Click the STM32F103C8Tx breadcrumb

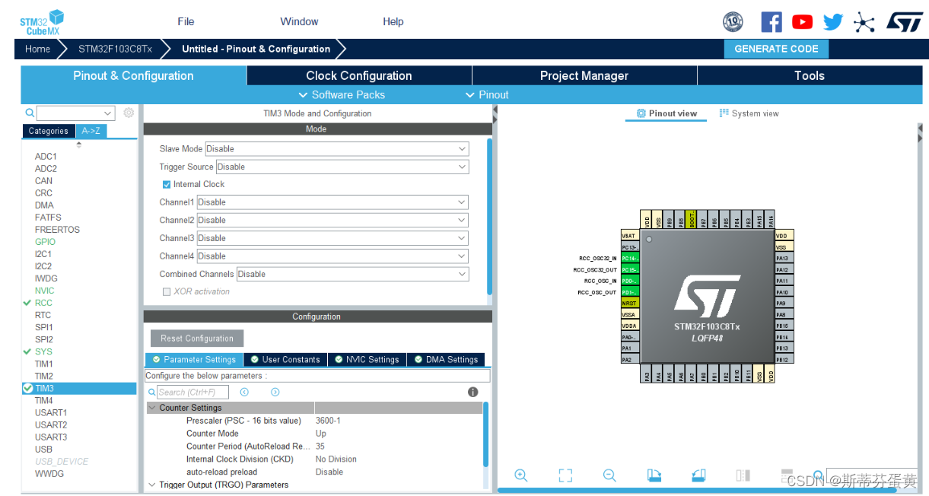click(x=115, y=49)
